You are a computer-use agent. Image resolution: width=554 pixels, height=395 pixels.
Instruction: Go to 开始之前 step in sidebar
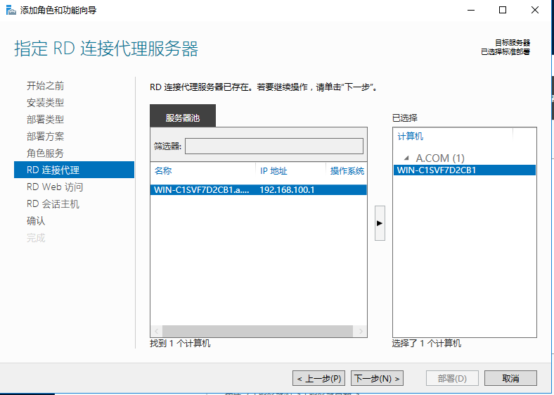[x=45, y=86]
